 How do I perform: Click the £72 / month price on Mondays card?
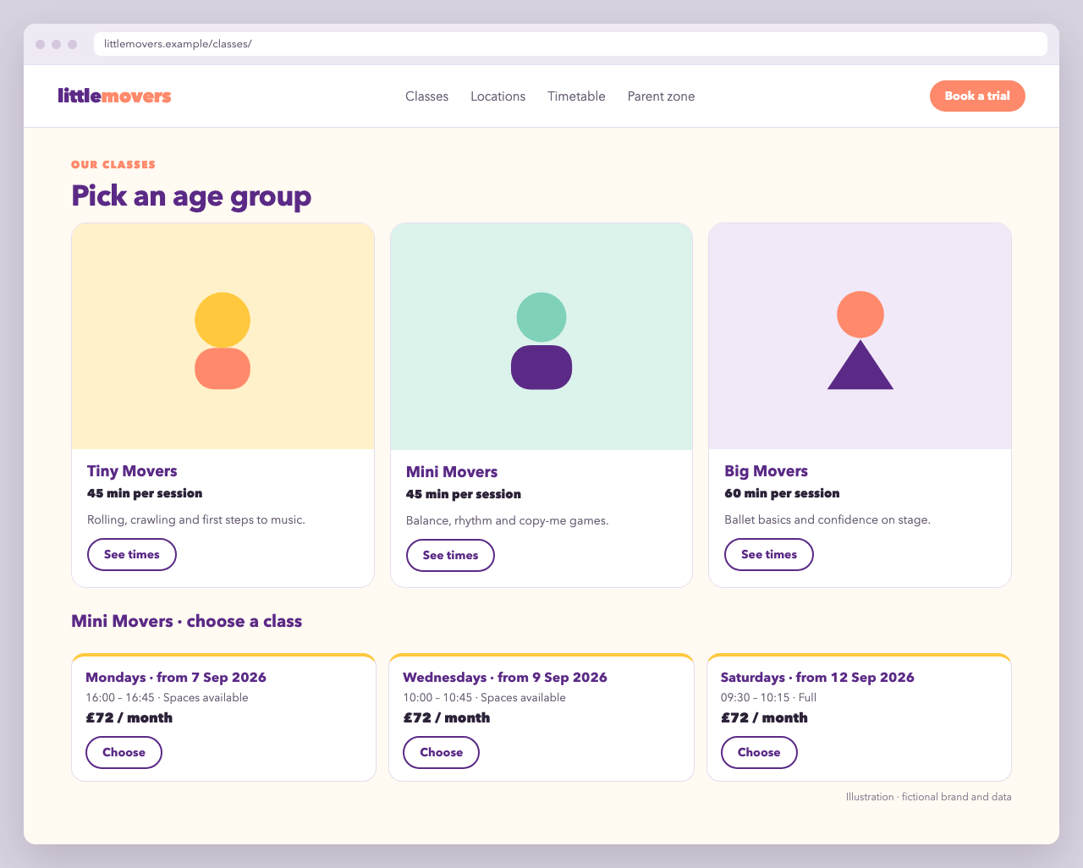[129, 718]
